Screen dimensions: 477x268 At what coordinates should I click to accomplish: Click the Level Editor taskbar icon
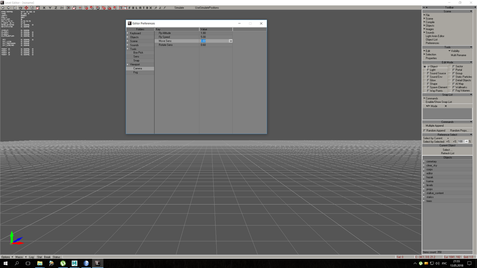click(x=98, y=263)
